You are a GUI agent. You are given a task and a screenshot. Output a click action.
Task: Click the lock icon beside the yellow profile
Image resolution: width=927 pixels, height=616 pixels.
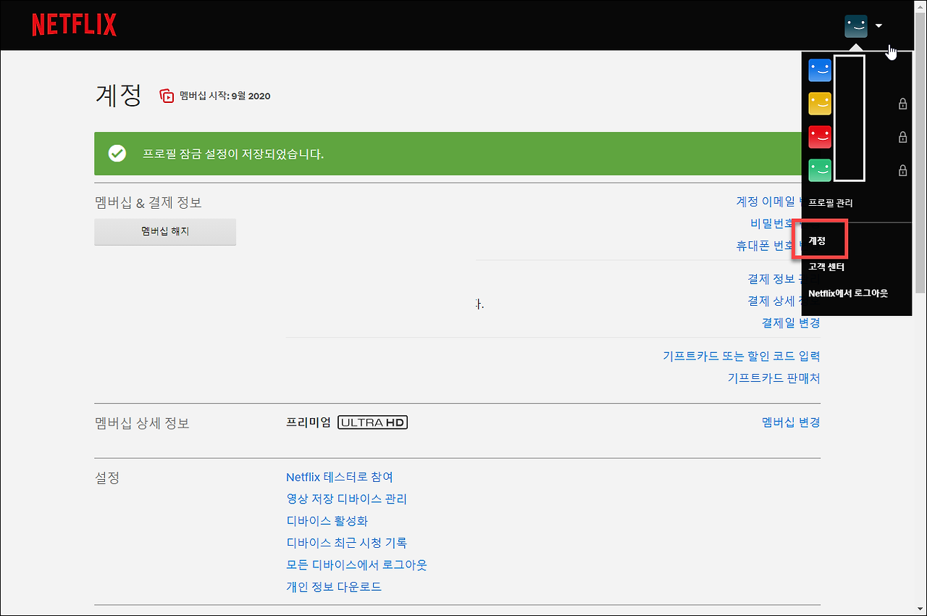(902, 104)
